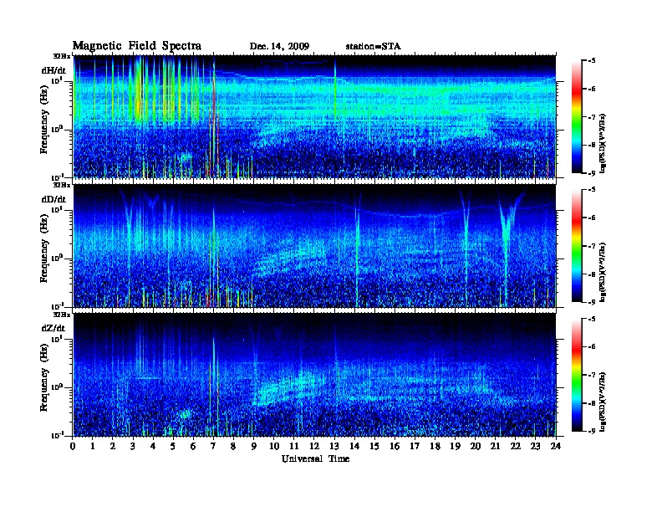Click the -6 label on dD/dt color bar

pyautogui.click(x=592, y=218)
